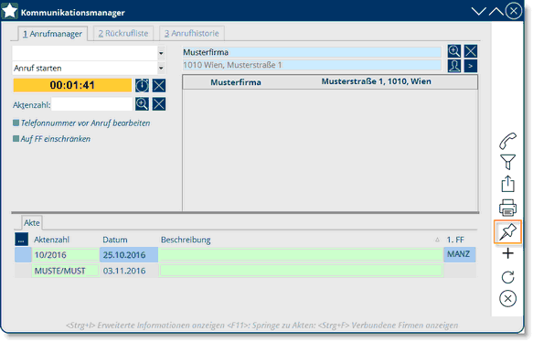Open the empty top dropdown arrow
The width and height of the screenshot is (533, 342).
click(x=161, y=53)
